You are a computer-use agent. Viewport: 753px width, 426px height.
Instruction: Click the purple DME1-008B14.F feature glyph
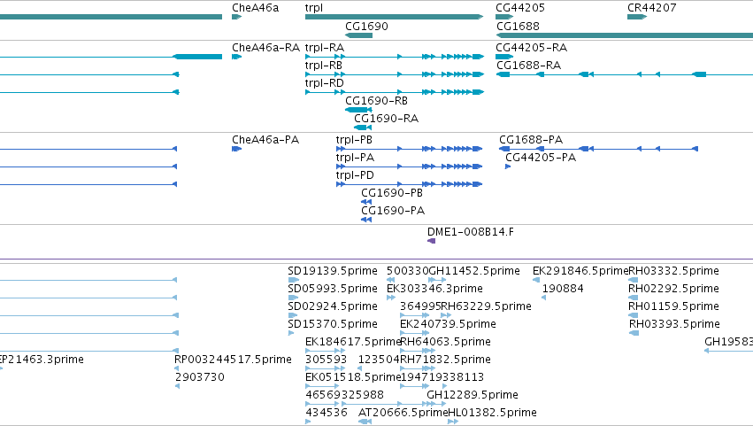click(x=431, y=241)
